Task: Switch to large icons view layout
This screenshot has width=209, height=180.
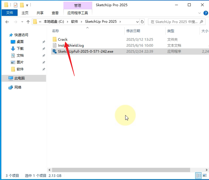Action: pos(205,176)
